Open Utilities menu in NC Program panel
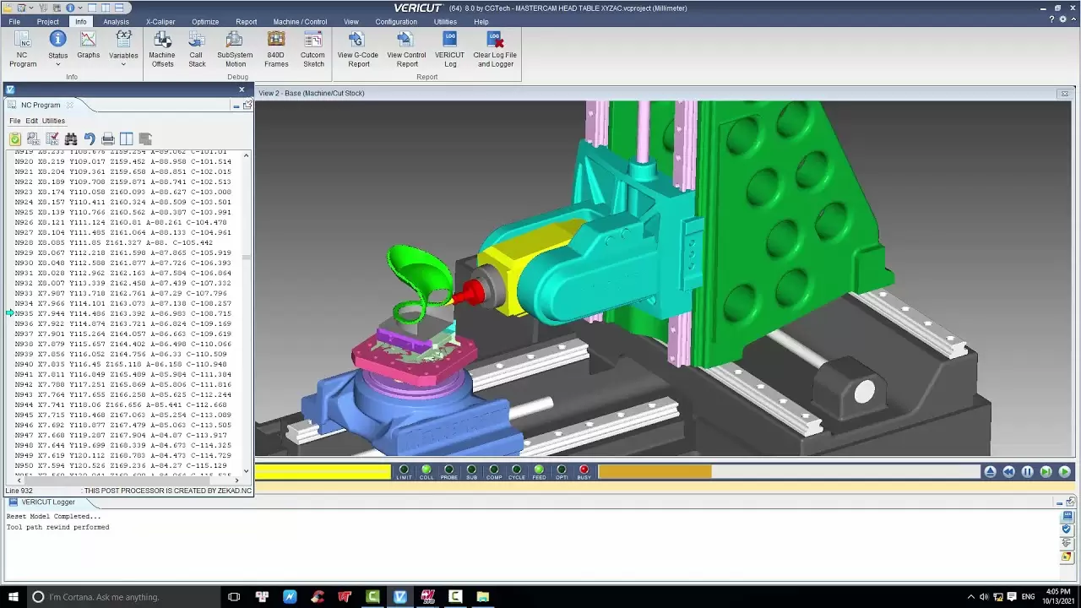This screenshot has height=608, width=1081. tap(53, 121)
